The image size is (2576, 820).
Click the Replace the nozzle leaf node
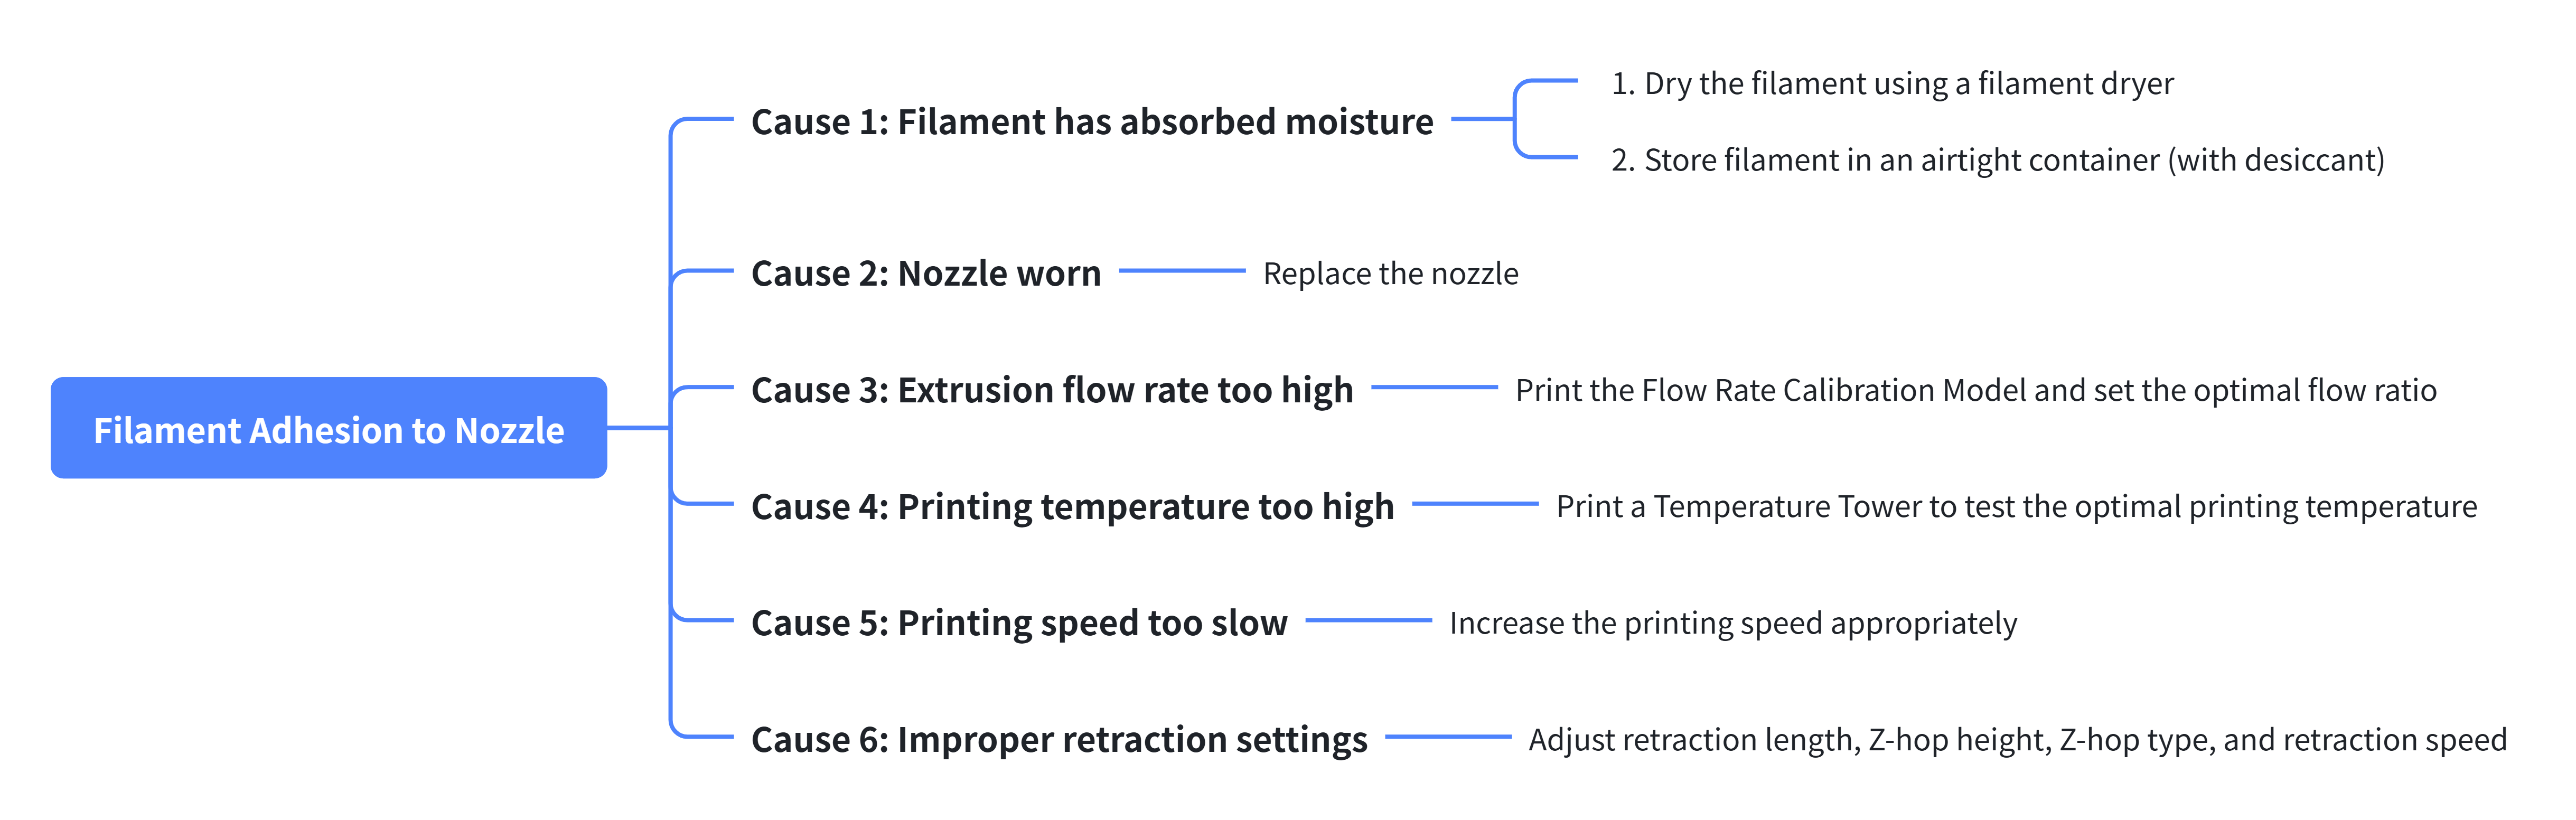(1390, 273)
